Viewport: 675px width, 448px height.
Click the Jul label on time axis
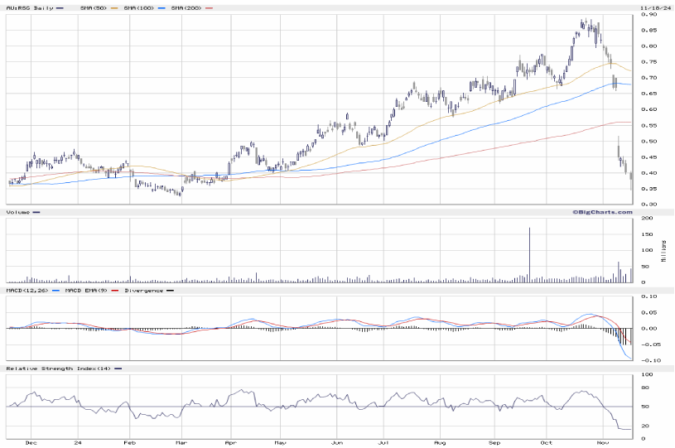385,443
